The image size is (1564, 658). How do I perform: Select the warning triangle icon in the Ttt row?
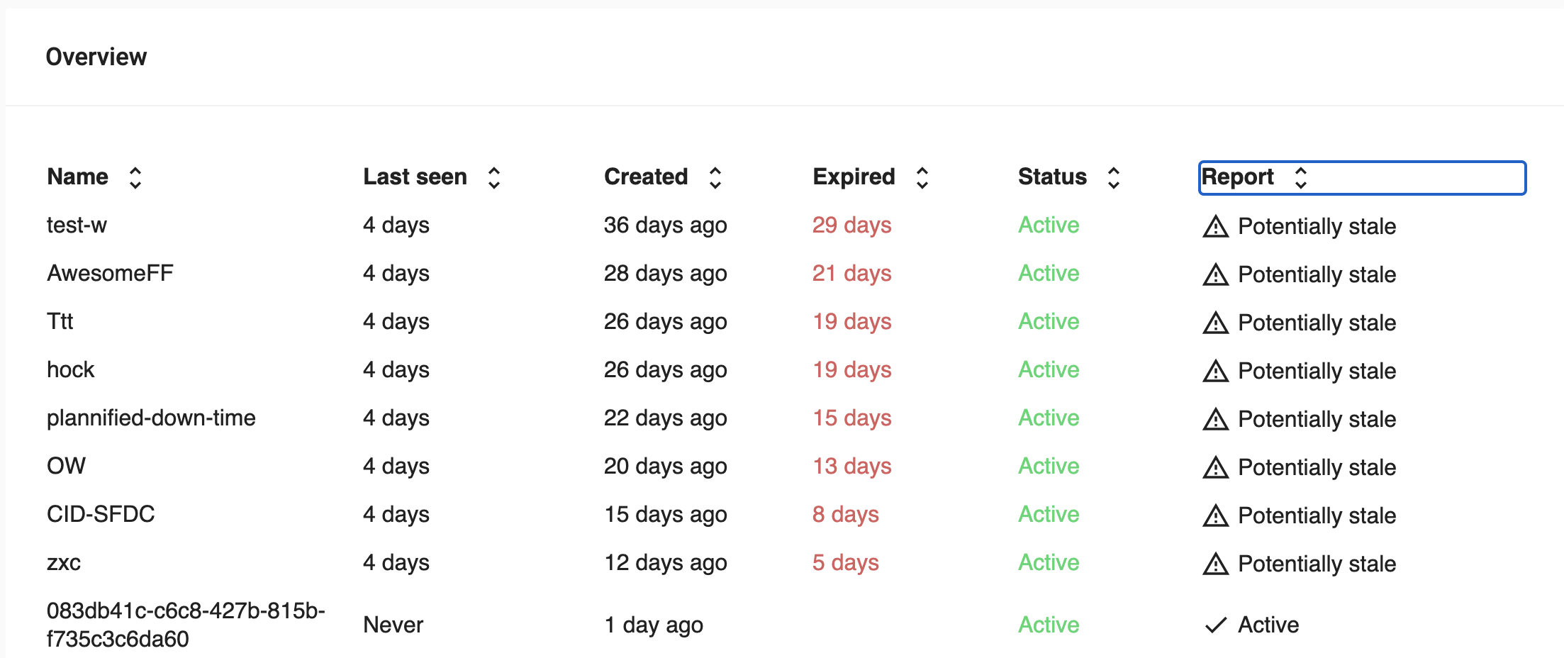1216,322
